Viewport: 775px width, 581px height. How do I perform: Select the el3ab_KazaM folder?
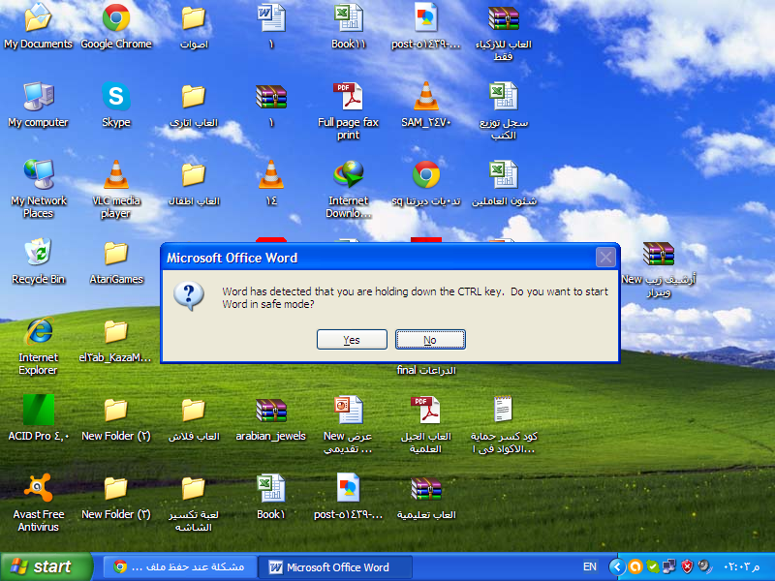point(116,340)
